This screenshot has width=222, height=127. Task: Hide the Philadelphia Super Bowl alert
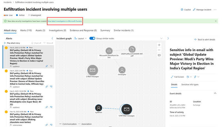coord(51,107)
